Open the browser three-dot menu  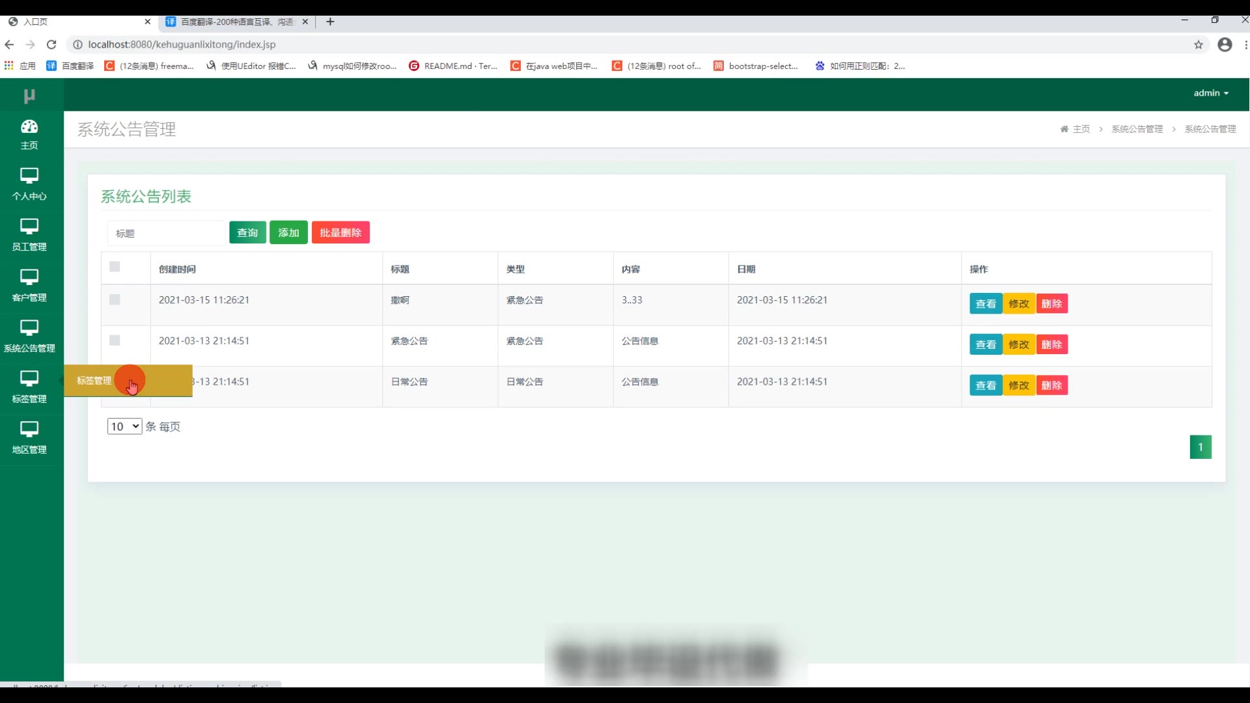1245,44
